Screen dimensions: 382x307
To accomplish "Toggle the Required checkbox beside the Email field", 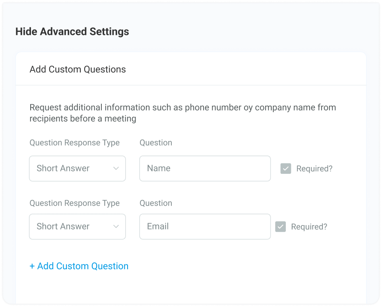I will tap(281, 227).
